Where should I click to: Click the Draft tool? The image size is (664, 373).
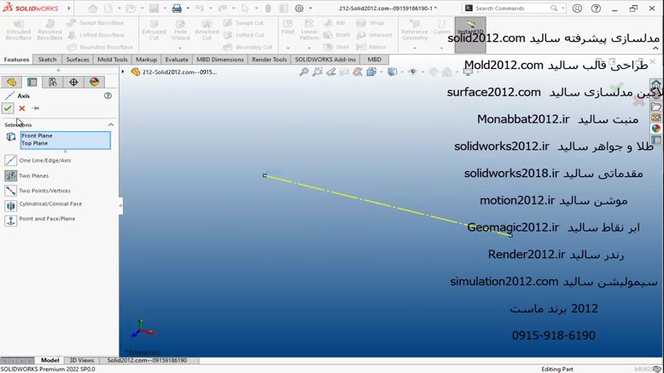tap(336, 35)
